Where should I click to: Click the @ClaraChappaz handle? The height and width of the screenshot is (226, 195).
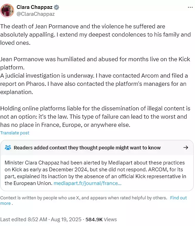point(36,14)
